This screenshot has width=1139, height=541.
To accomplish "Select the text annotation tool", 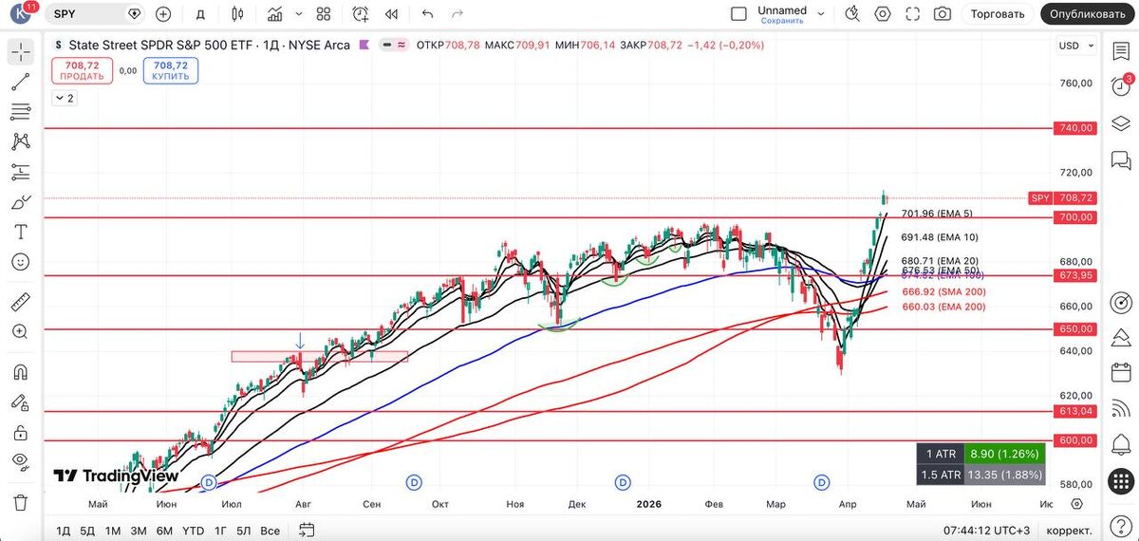I will (x=20, y=232).
